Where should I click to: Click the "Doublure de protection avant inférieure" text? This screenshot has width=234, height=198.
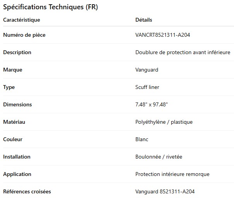pyautogui.click(x=183, y=53)
